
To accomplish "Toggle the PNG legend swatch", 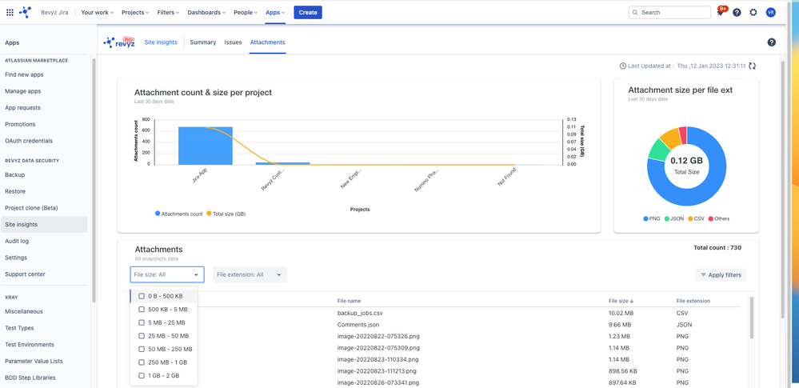I will tap(645, 218).
